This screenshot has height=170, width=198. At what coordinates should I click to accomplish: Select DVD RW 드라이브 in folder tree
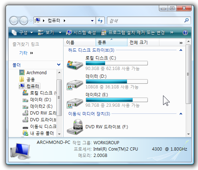click(39, 113)
